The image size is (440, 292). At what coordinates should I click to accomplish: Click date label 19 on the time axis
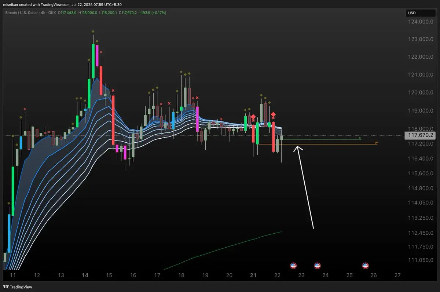[205, 275]
